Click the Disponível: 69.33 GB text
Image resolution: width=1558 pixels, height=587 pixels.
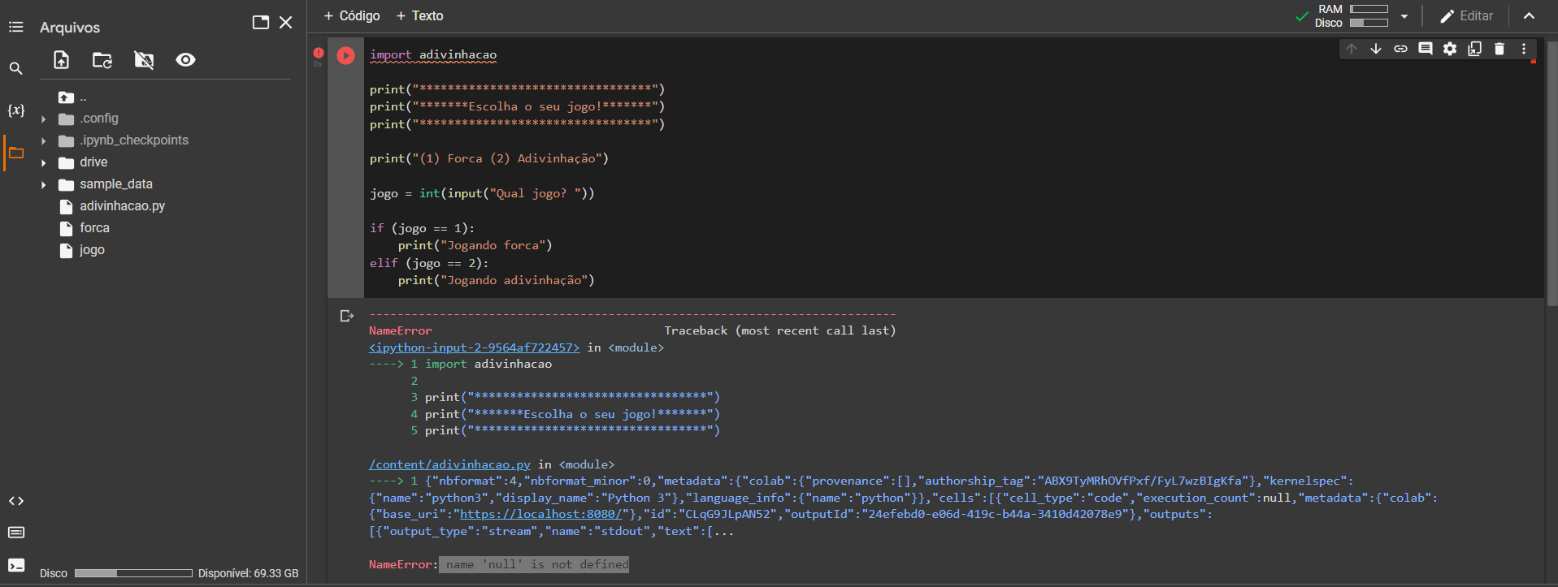(x=249, y=573)
